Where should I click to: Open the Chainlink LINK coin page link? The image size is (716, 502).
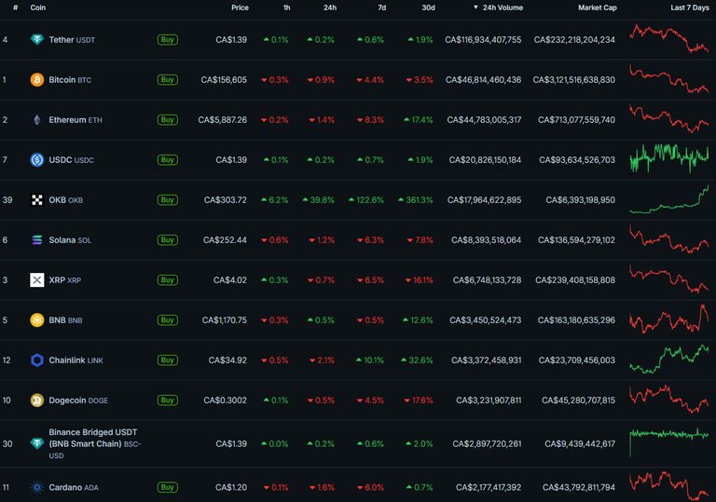[x=76, y=360]
